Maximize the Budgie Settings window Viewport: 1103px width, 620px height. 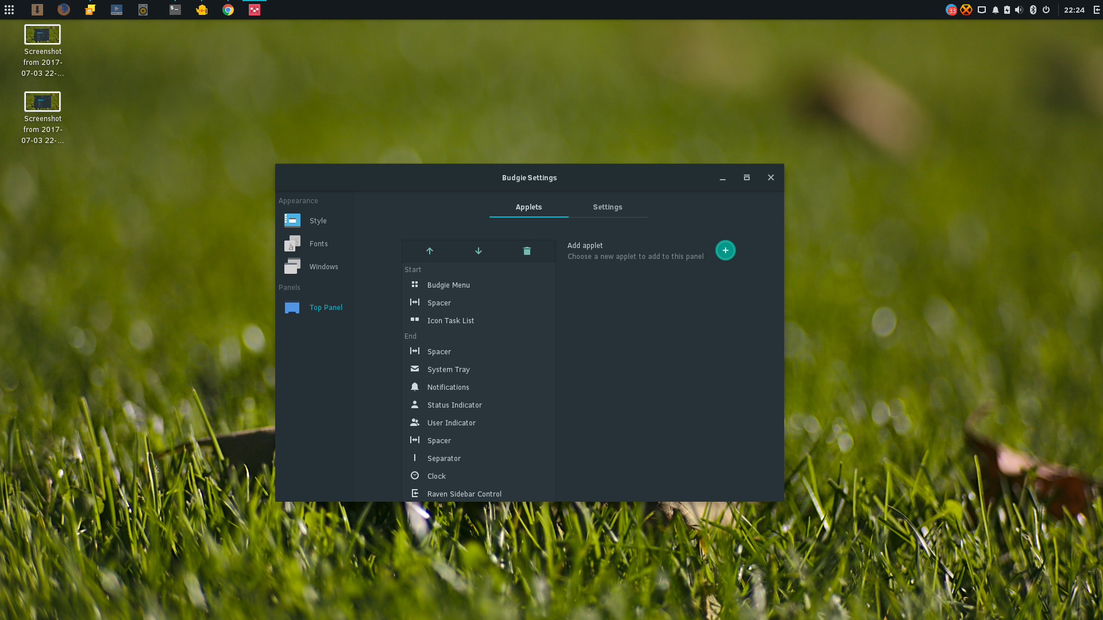(747, 178)
